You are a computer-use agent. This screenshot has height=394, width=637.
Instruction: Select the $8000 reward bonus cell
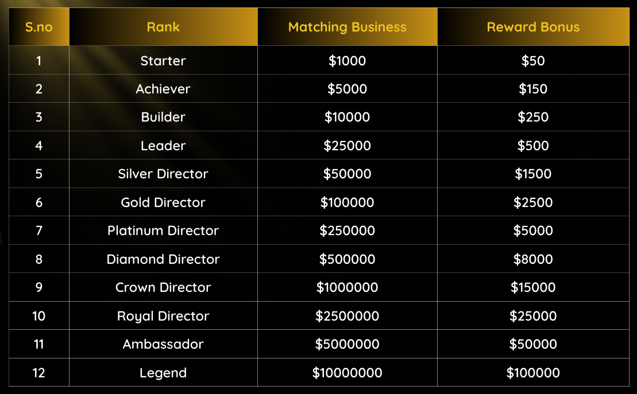pyautogui.click(x=533, y=259)
